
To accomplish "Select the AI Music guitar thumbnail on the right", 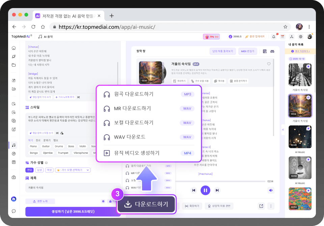I will tap(300, 168).
